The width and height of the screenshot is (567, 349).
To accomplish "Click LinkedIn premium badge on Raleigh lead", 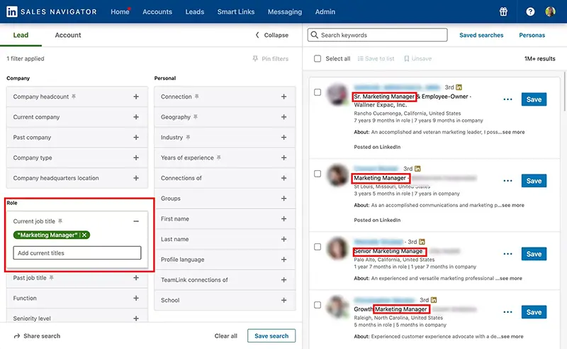I will pyautogui.click(x=434, y=300).
